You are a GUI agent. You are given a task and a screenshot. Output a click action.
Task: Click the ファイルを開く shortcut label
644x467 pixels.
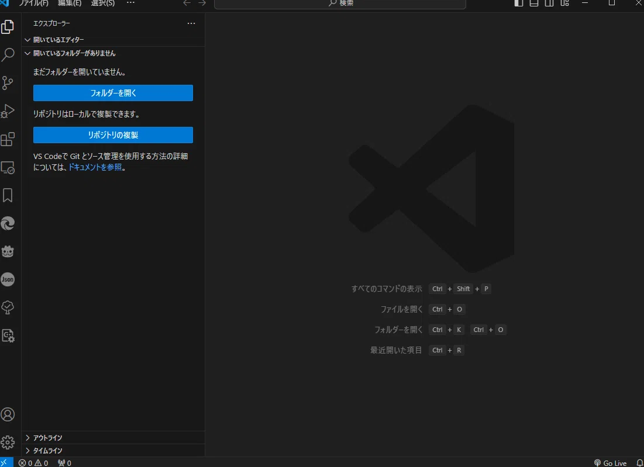coord(401,309)
